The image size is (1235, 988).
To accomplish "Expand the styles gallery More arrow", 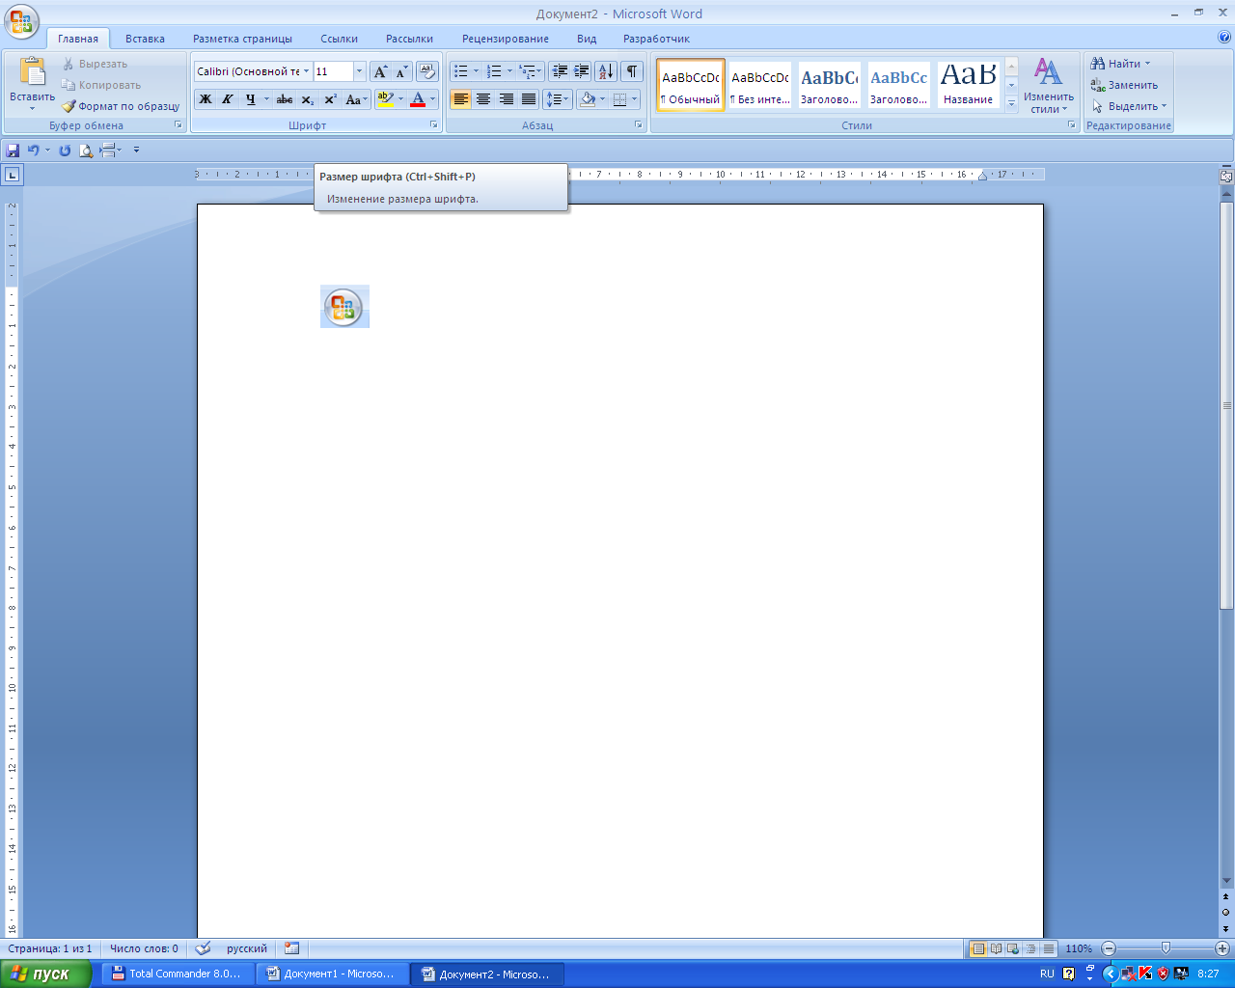I will click(1011, 103).
